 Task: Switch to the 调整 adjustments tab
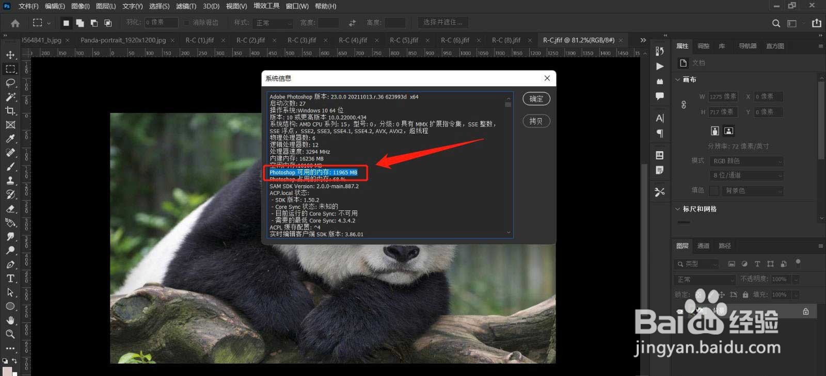click(704, 46)
